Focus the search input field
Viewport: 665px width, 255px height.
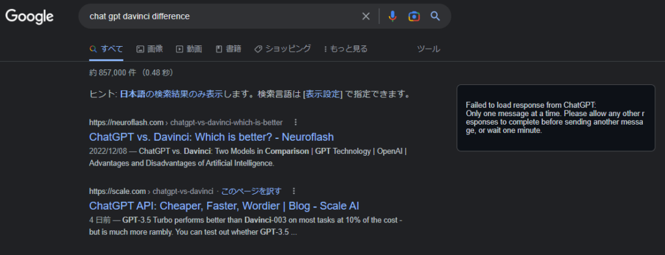coord(221,16)
